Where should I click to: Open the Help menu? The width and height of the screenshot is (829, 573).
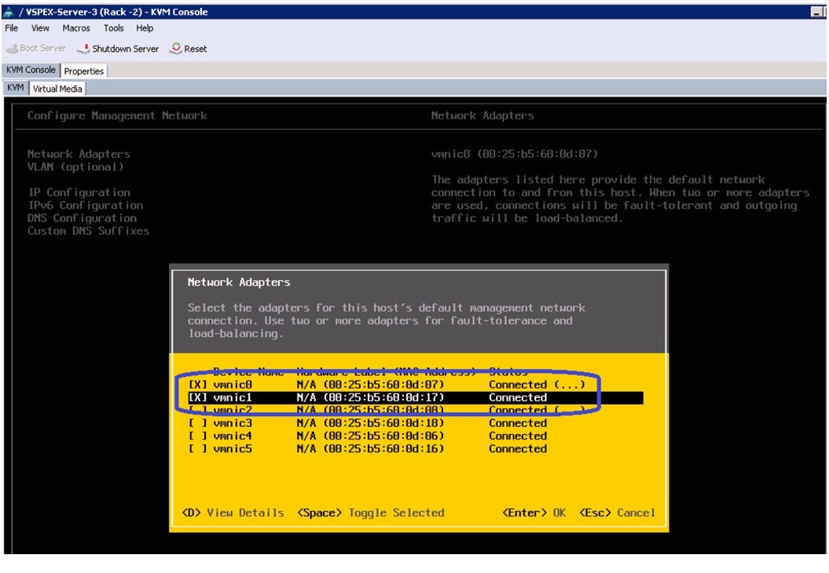click(145, 28)
